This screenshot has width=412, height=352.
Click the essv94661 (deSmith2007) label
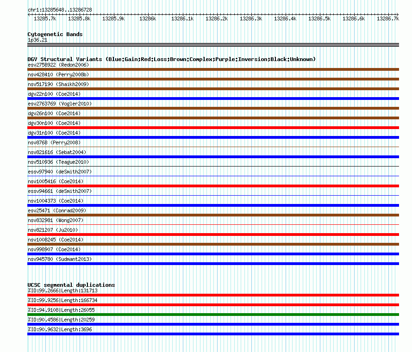click(x=60, y=191)
